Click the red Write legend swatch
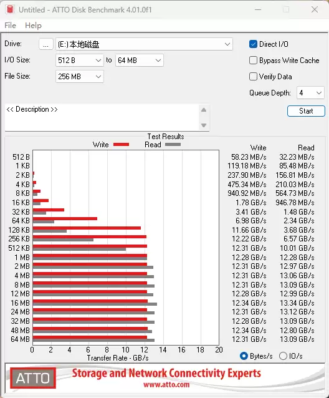 click(121, 145)
